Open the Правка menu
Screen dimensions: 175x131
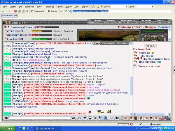[x=13, y=7]
